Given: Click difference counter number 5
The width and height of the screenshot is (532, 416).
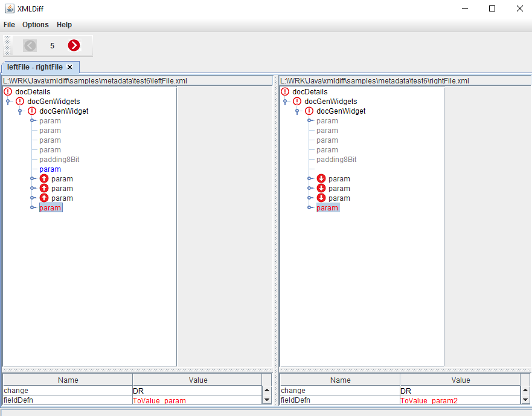Looking at the screenshot, I should 52,45.
